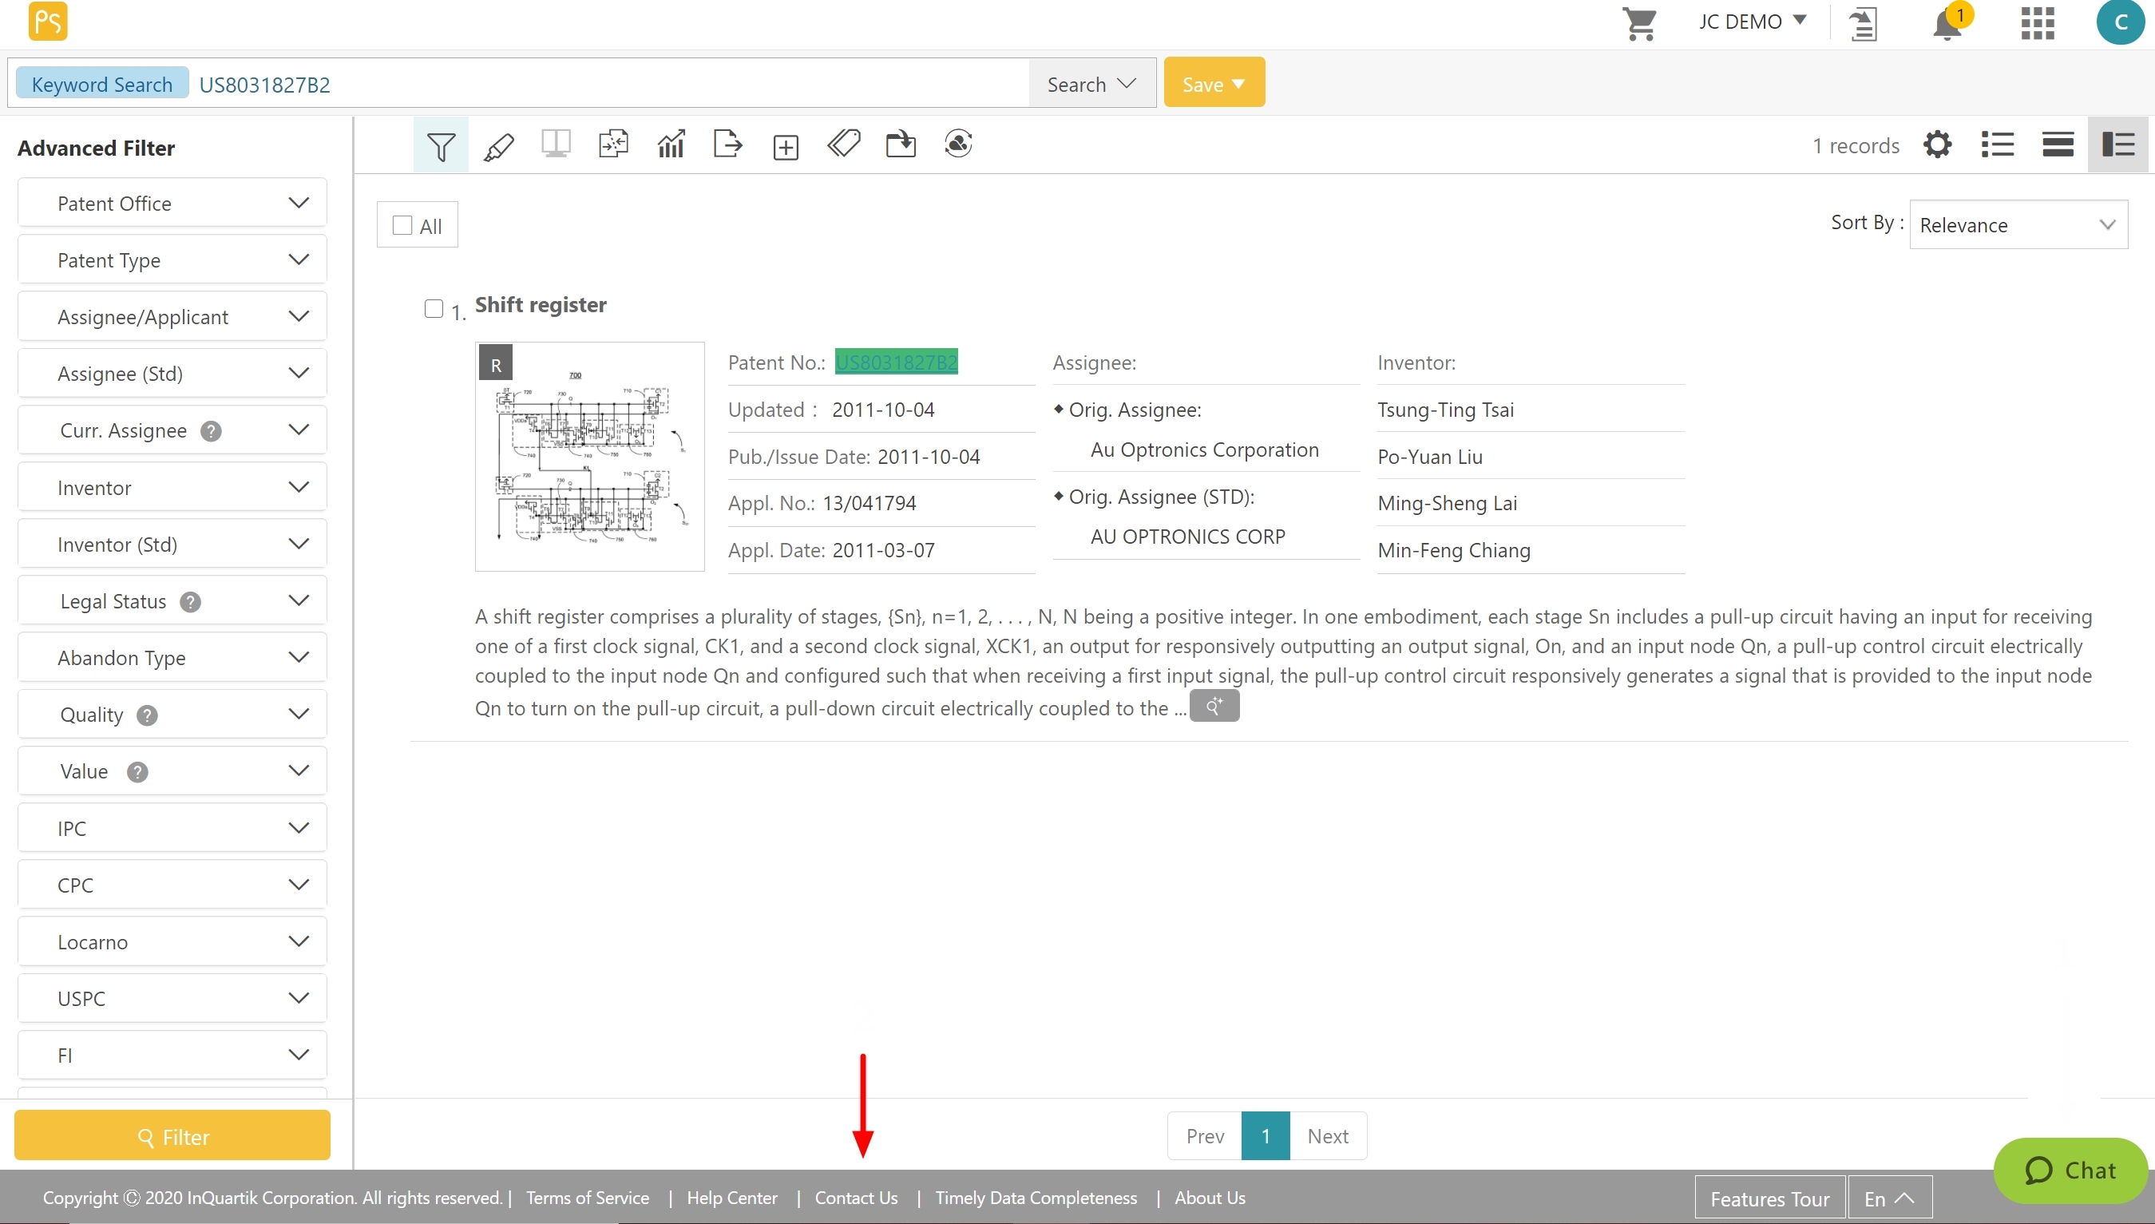Expand the Assignee (Std) filter
2155x1224 pixels.
[172, 373]
